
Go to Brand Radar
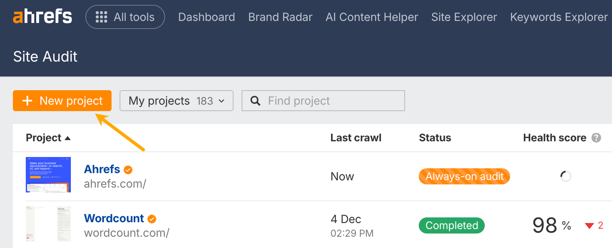[x=280, y=17]
